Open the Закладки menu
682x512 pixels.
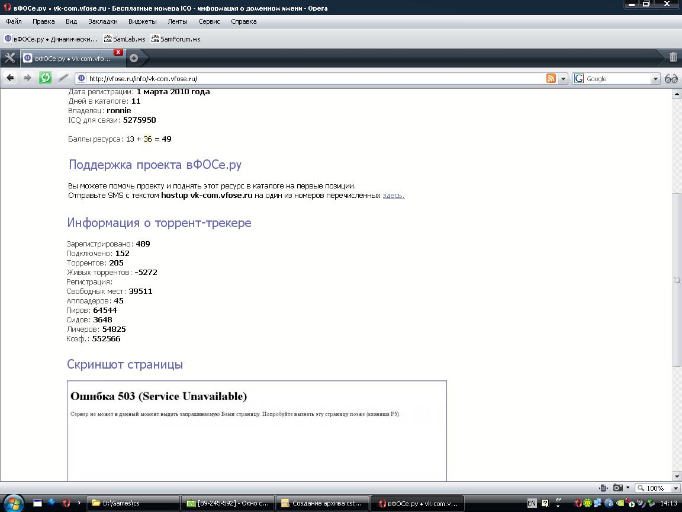coord(102,21)
